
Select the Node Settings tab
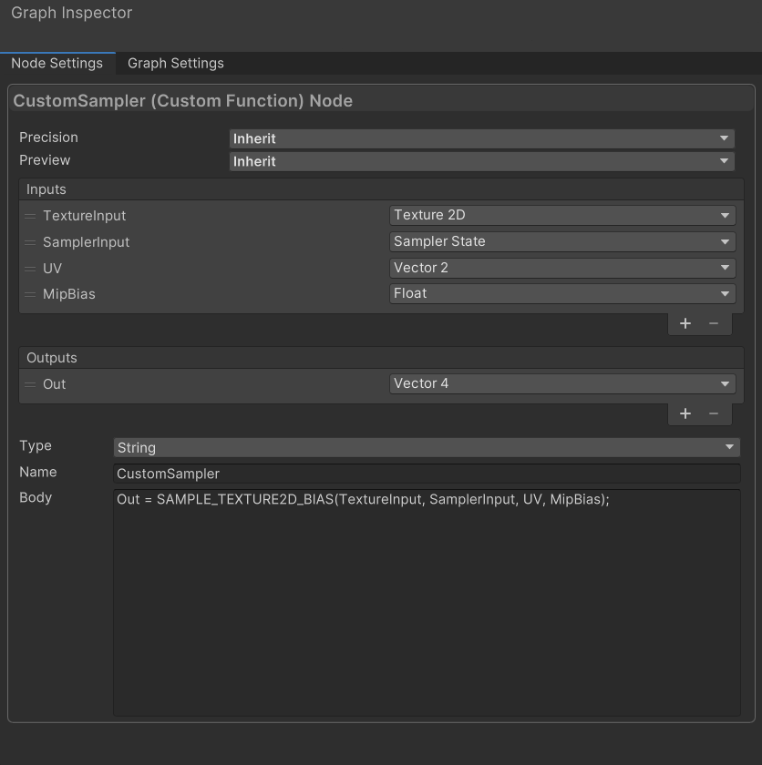pyautogui.click(x=57, y=63)
